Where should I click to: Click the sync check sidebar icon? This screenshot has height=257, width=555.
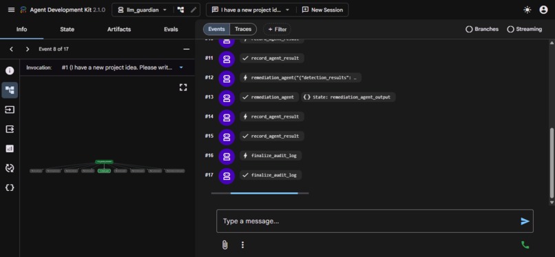10,168
